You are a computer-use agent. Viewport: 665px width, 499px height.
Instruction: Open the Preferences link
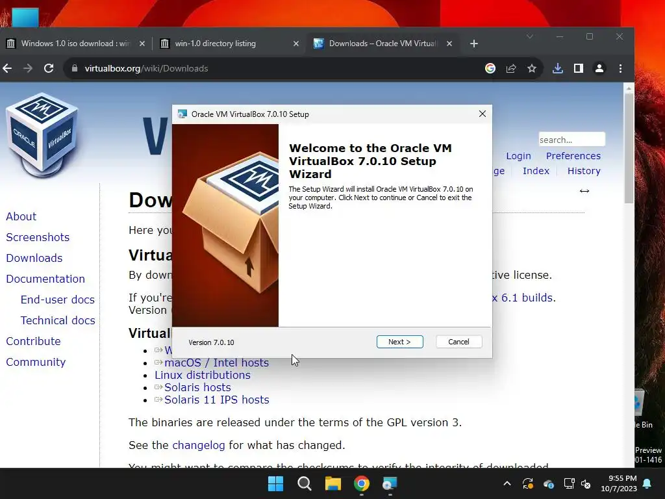(573, 156)
